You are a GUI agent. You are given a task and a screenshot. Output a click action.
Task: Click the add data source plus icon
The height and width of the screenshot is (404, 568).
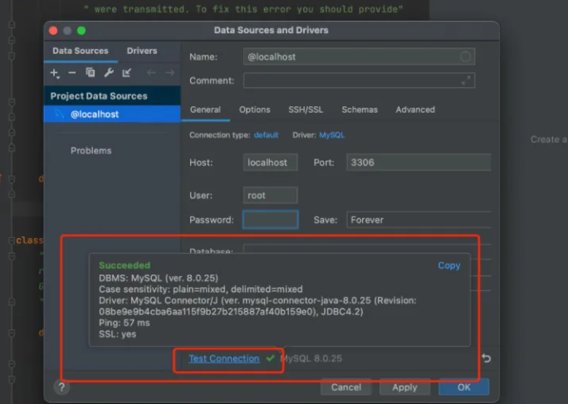pos(54,73)
